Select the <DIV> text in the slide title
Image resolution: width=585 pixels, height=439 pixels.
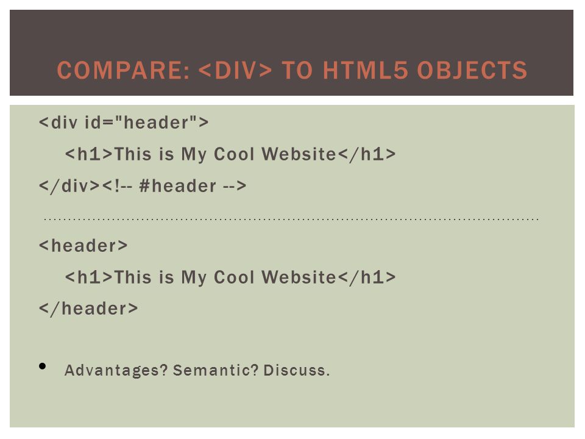pos(235,70)
